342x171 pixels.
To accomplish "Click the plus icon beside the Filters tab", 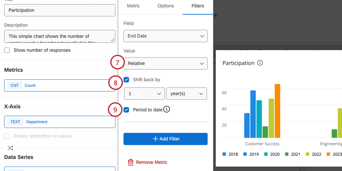I will (x=216, y=16).
